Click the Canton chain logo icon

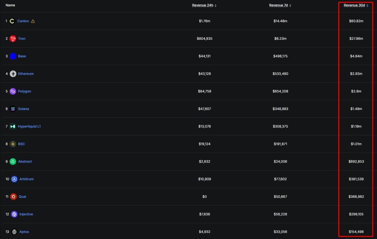point(12,21)
